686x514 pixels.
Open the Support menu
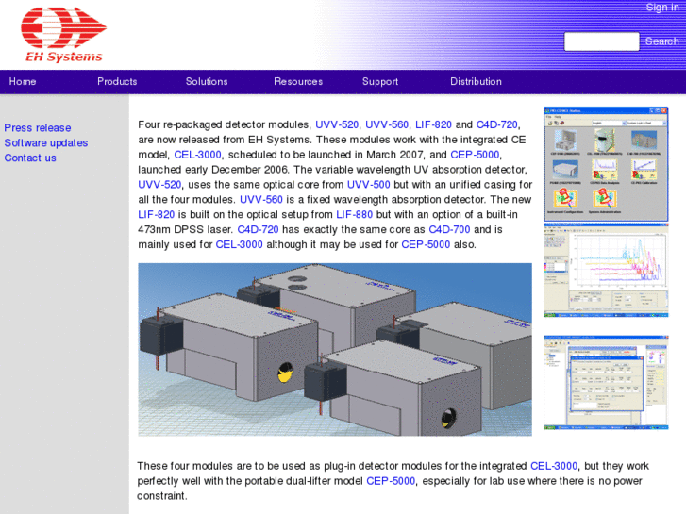[x=379, y=81]
